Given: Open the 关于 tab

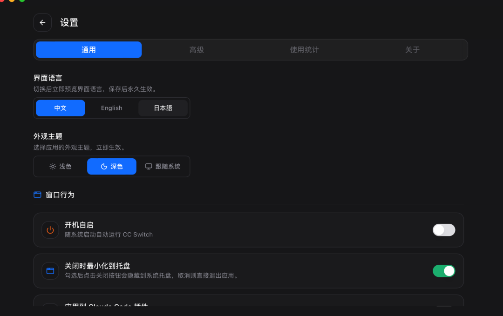Looking at the screenshot, I should (413, 49).
